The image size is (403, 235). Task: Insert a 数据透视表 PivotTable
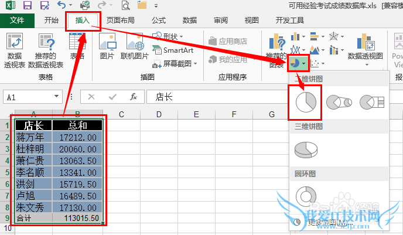pos(15,50)
